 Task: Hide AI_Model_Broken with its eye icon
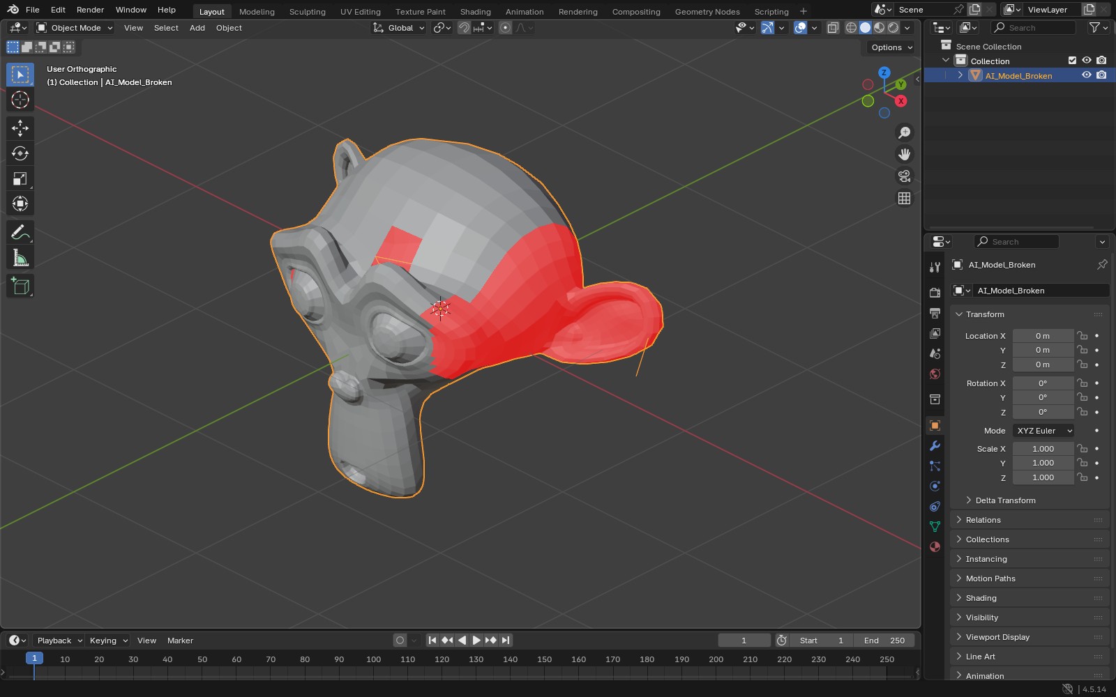[1086, 75]
